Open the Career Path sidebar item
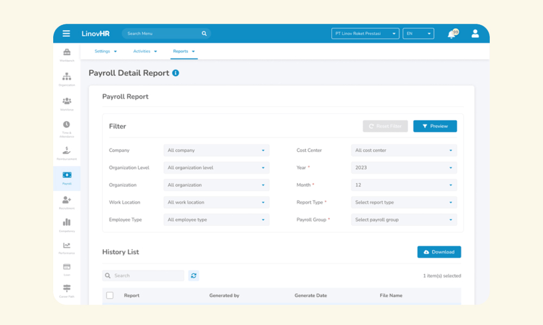This screenshot has height=325, width=543. [67, 291]
